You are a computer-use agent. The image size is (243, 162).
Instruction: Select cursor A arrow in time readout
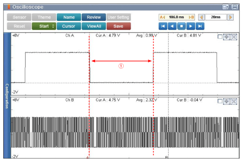162,17
